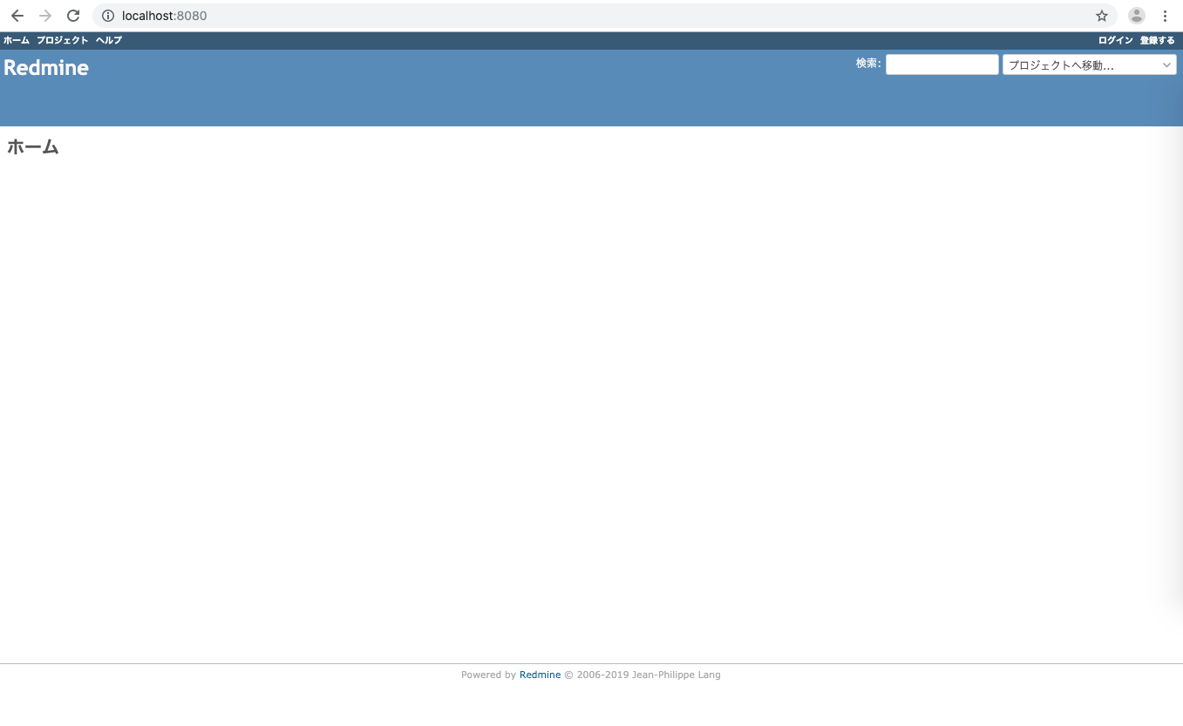Bookmark this page with the star icon

click(x=1102, y=16)
